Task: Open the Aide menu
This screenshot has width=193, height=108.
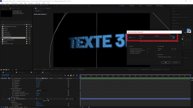Action: pyautogui.click(x=48, y=3)
